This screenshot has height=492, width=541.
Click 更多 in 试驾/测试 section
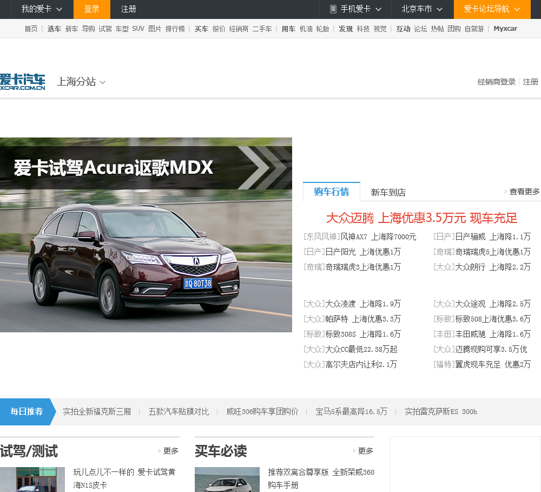(170, 451)
